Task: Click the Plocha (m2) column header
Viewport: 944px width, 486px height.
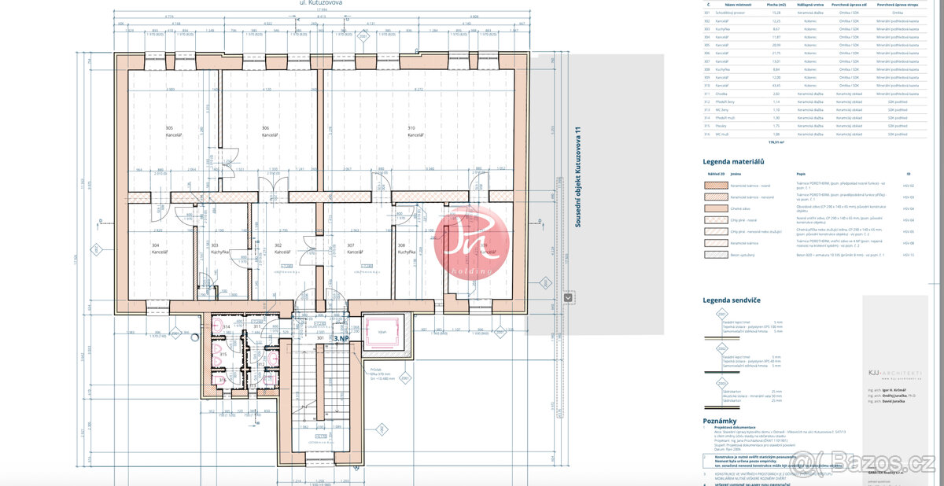Action: point(776,4)
